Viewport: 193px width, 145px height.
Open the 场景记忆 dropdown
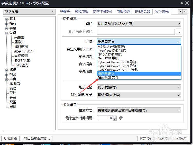point(139,87)
